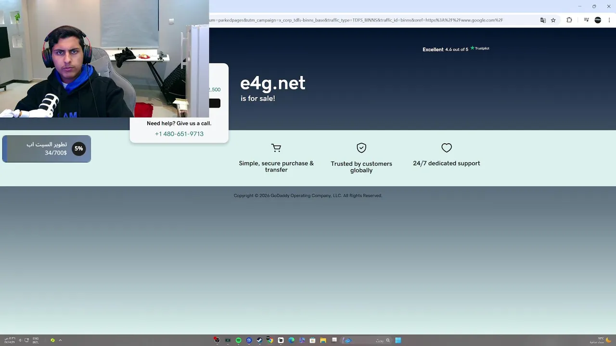Click the browser address bar URL
The height and width of the screenshot is (346, 616).
coord(356,20)
